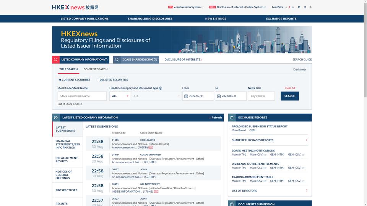Click clipboard icon in Documents Submission header
The image size is (367, 206).
tap(232, 204)
